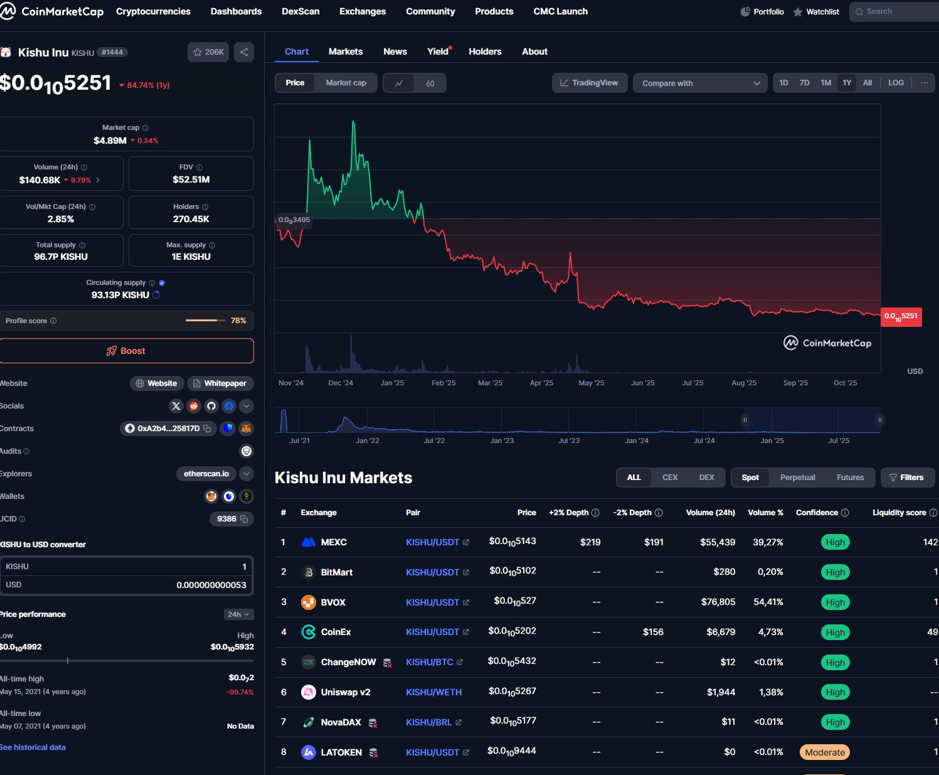Click the KISHU amount converter field
This screenshot has height=775, width=939.
(x=127, y=567)
